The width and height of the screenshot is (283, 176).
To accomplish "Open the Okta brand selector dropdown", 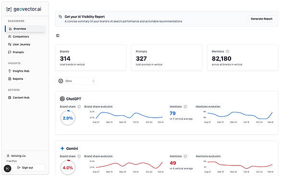I will pos(76,81).
